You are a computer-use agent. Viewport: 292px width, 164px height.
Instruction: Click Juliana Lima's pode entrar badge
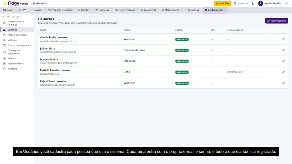[182, 50]
